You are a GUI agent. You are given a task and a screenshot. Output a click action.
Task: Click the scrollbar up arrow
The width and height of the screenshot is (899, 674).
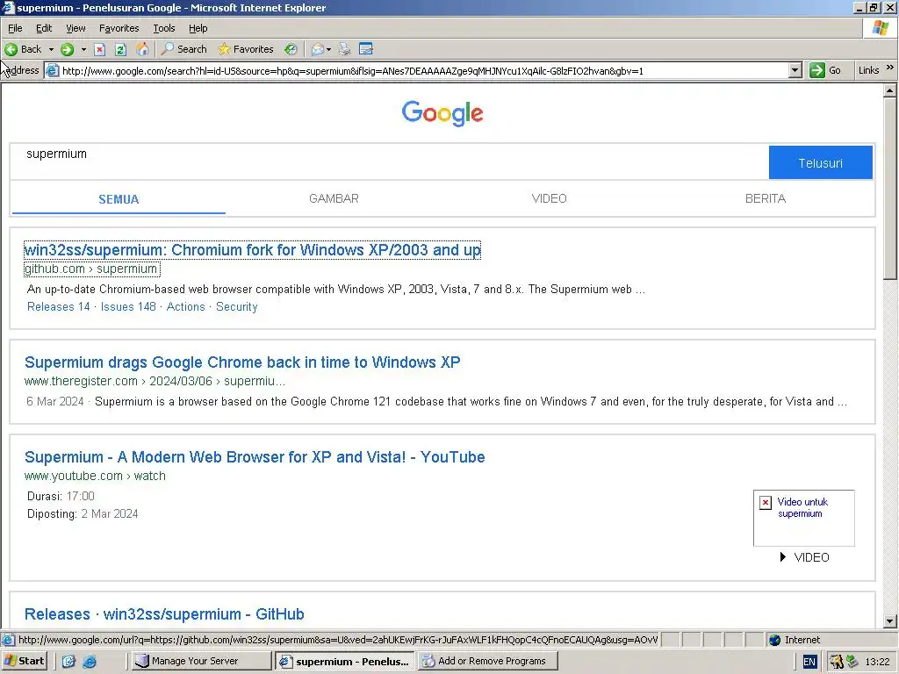(890, 90)
